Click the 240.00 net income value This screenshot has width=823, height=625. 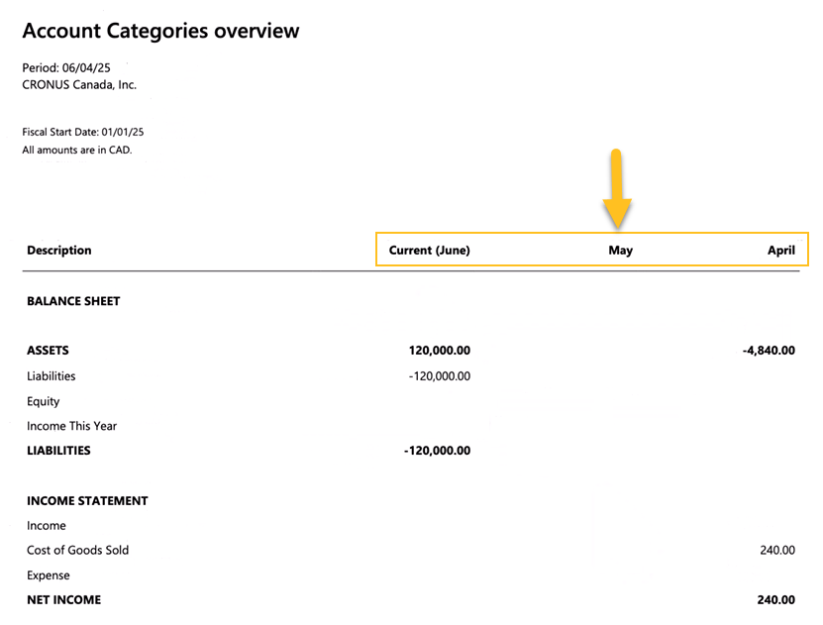pos(776,599)
